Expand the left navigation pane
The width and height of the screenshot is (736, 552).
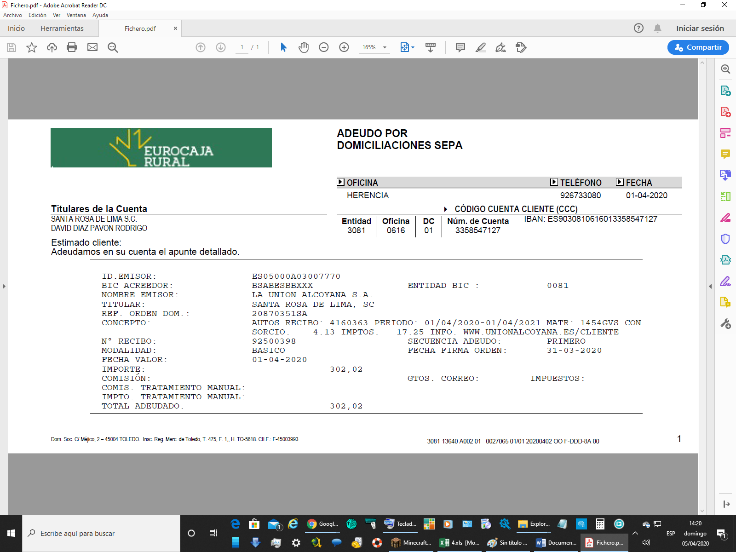tap(4, 286)
